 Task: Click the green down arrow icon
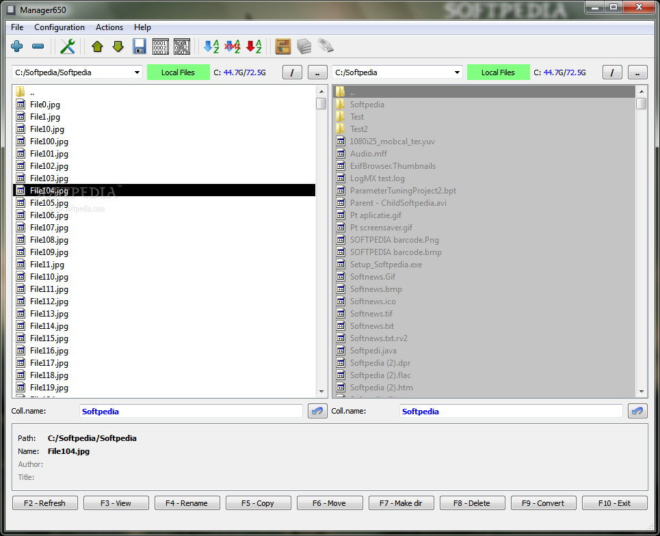(118, 46)
